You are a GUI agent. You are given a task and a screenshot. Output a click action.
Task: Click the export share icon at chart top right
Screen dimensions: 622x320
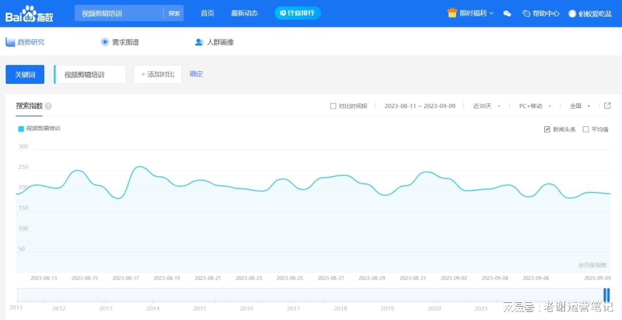click(608, 106)
